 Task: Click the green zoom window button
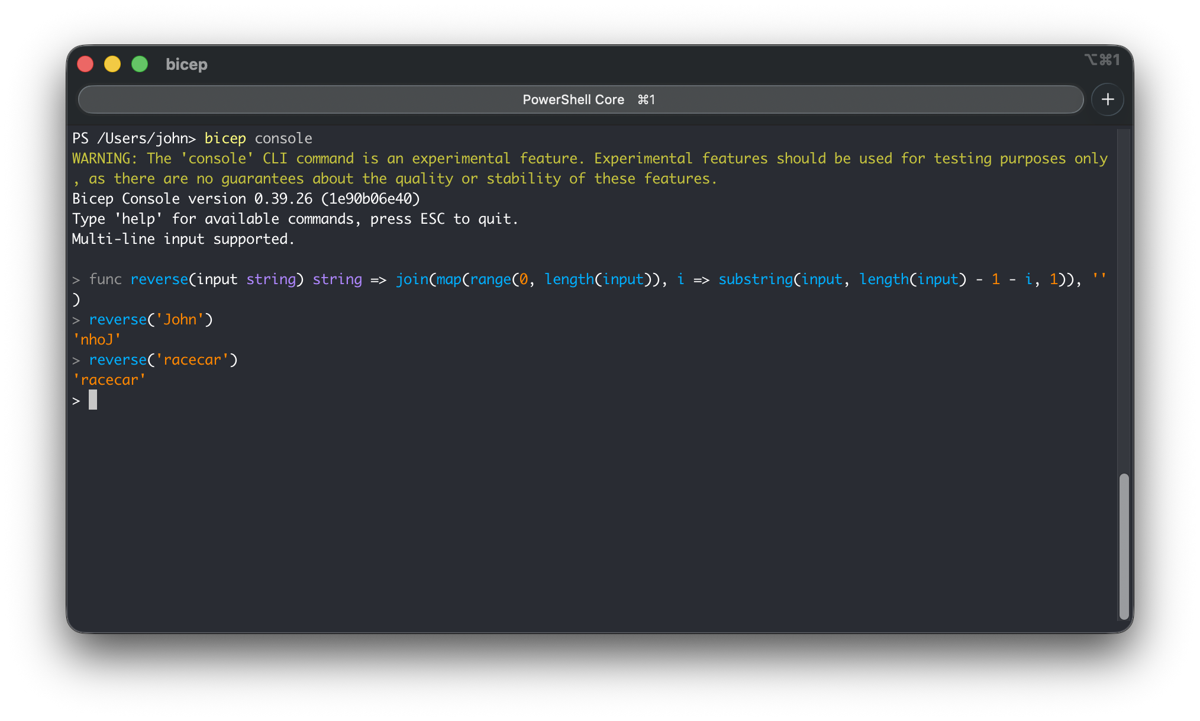click(x=140, y=64)
